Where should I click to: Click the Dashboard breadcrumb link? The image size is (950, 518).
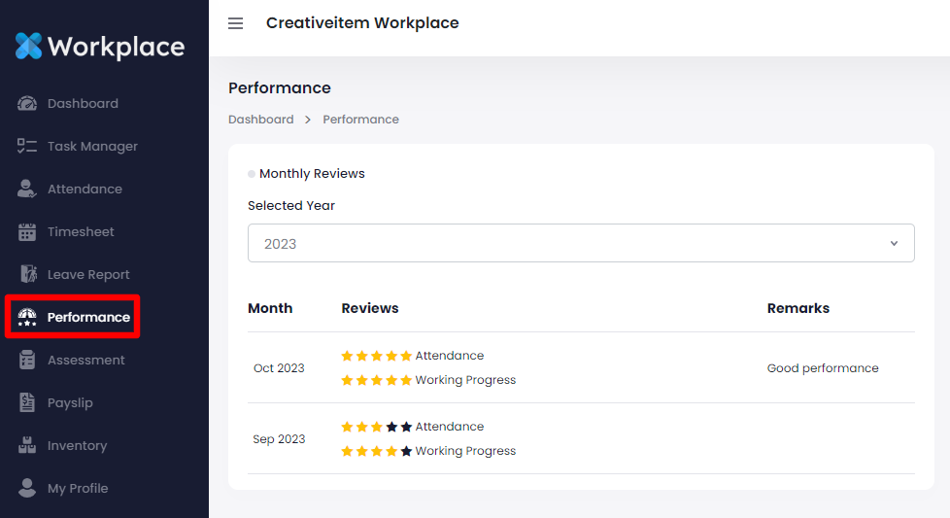(x=260, y=120)
